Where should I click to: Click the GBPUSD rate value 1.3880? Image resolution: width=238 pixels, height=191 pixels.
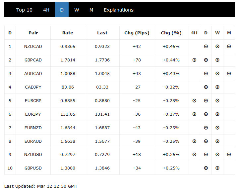click(68, 168)
